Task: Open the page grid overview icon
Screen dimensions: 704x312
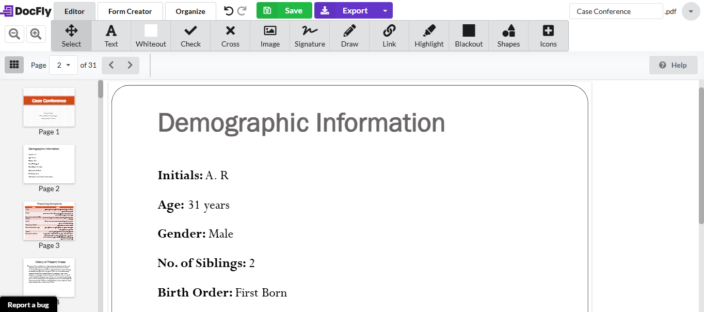Action: pos(14,65)
